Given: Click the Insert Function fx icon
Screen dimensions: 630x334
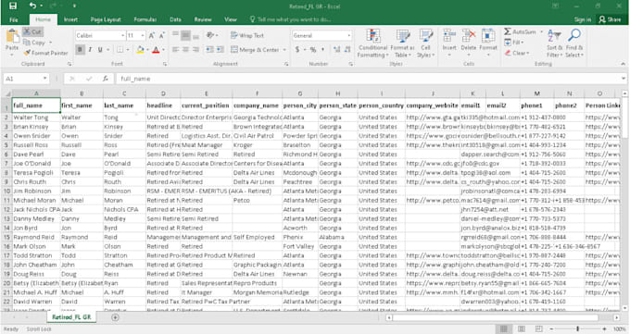Looking at the screenshot, I should tap(106, 79).
